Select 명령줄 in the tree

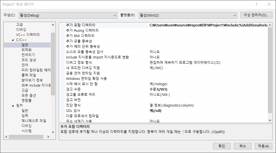27,100
